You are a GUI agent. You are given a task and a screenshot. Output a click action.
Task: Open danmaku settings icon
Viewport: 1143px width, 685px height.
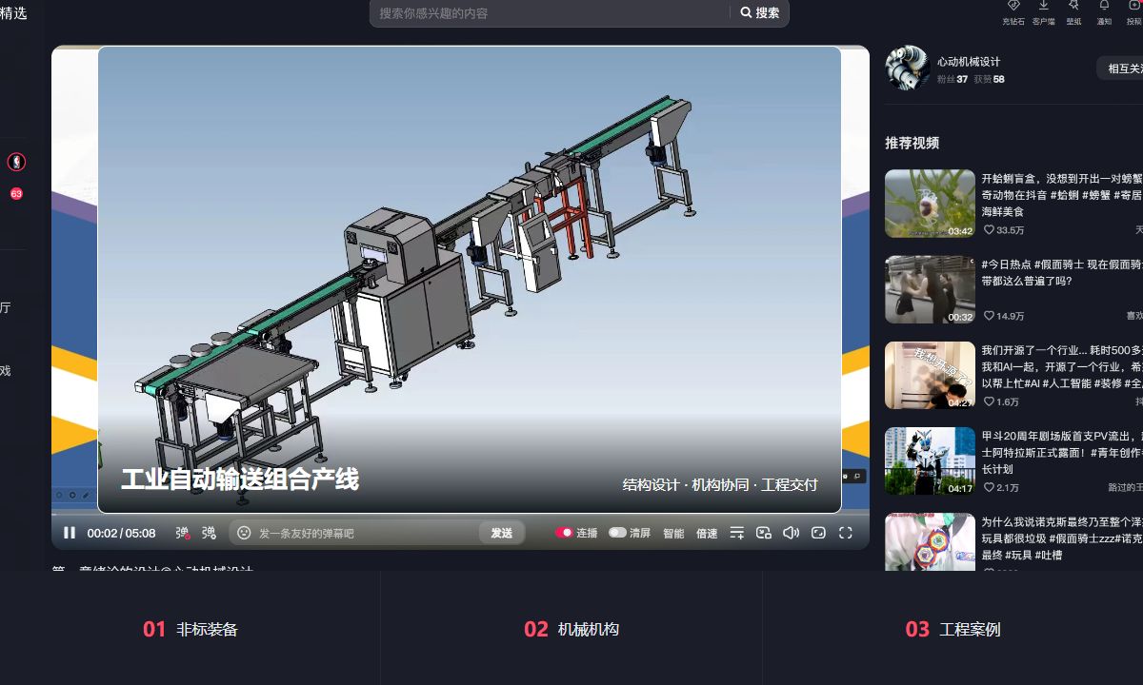[x=209, y=533]
